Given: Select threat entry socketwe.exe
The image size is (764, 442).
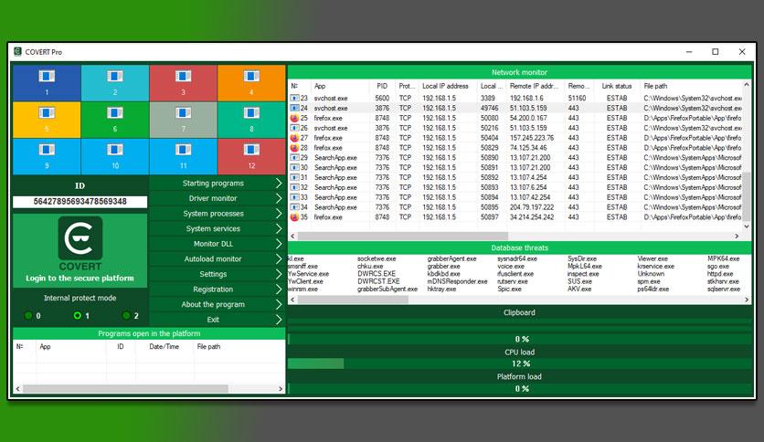Looking at the screenshot, I should 377,259.
